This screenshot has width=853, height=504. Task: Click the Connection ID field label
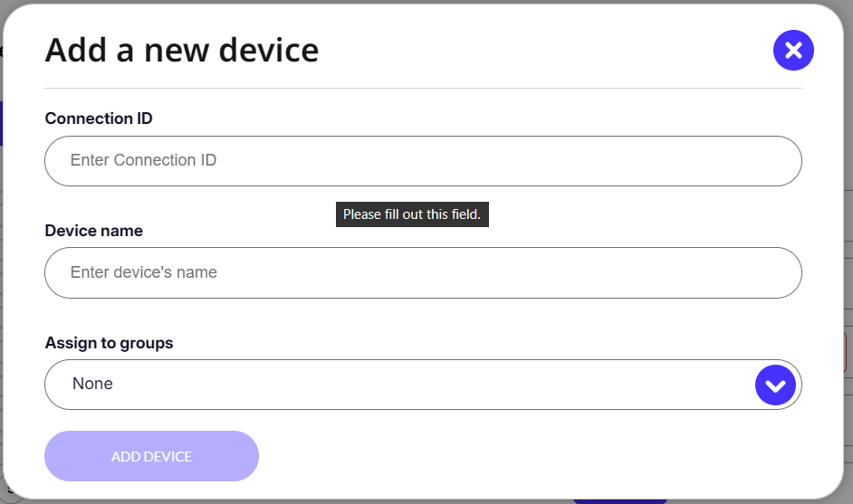99,119
